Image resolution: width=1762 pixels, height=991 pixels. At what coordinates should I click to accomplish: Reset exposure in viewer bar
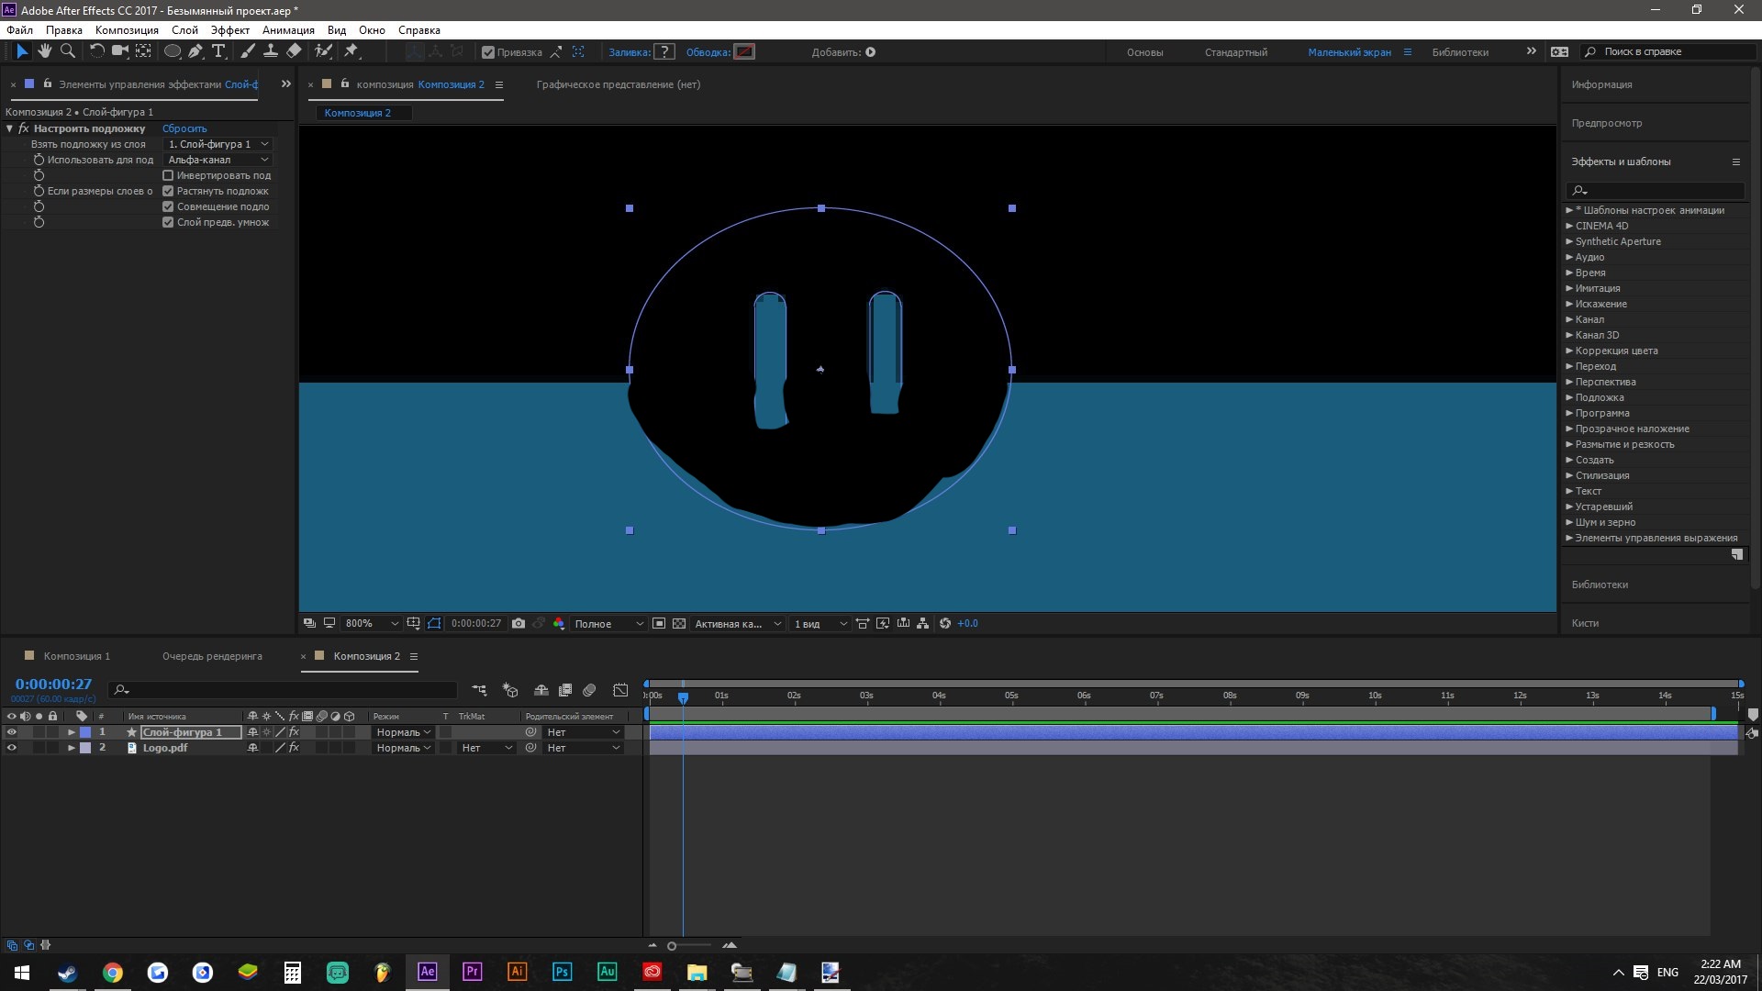945,624
